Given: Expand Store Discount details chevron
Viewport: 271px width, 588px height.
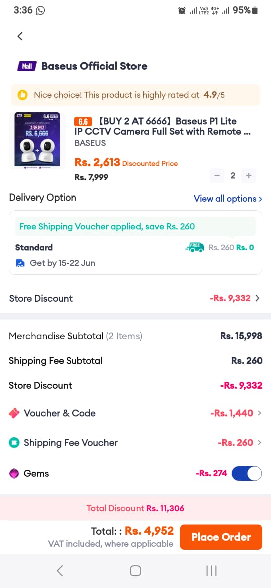Looking at the screenshot, I should (257, 298).
